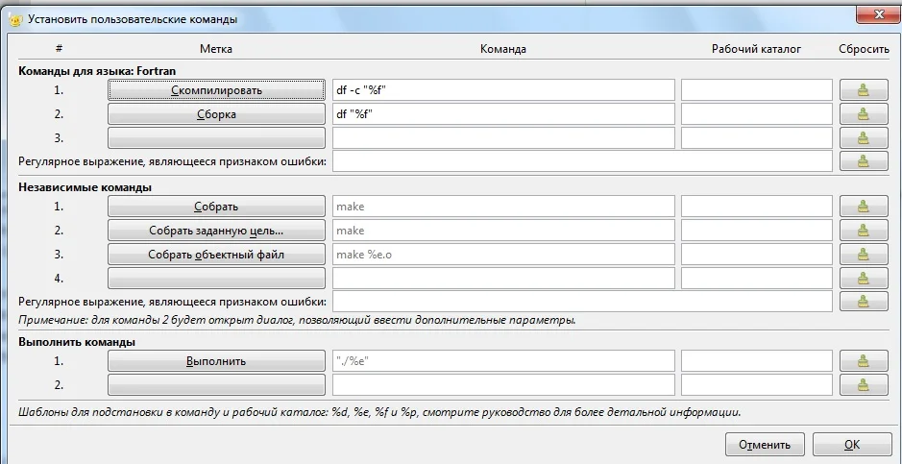
Task: Reset execute command 2 empty row
Action: [864, 384]
